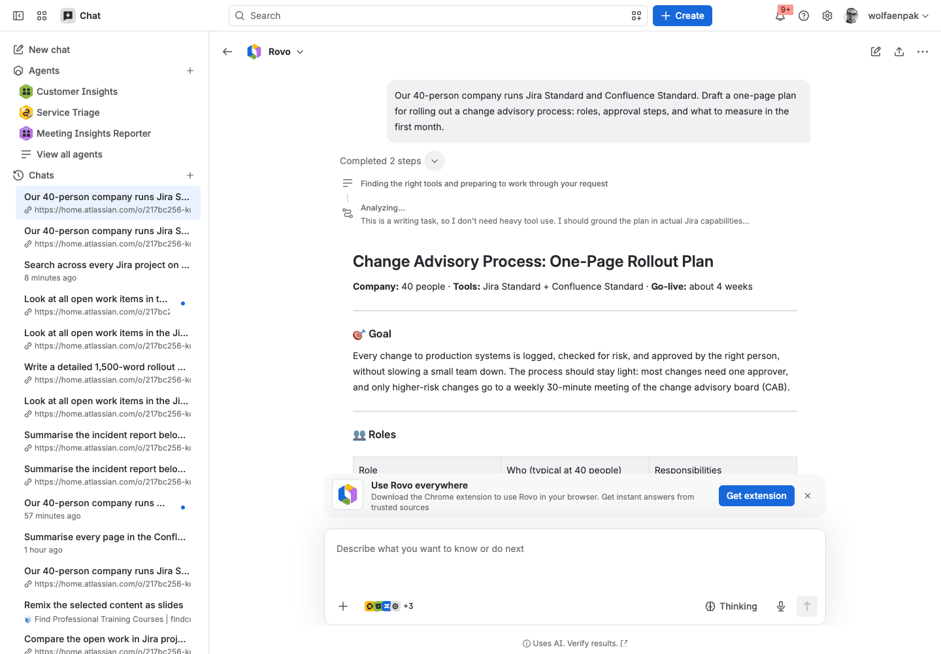This screenshot has height=654, width=941.
Task: Dismiss the Rovo extension banner
Action: click(x=808, y=496)
